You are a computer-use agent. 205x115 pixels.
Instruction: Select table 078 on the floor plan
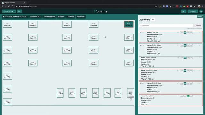point(67,24)
